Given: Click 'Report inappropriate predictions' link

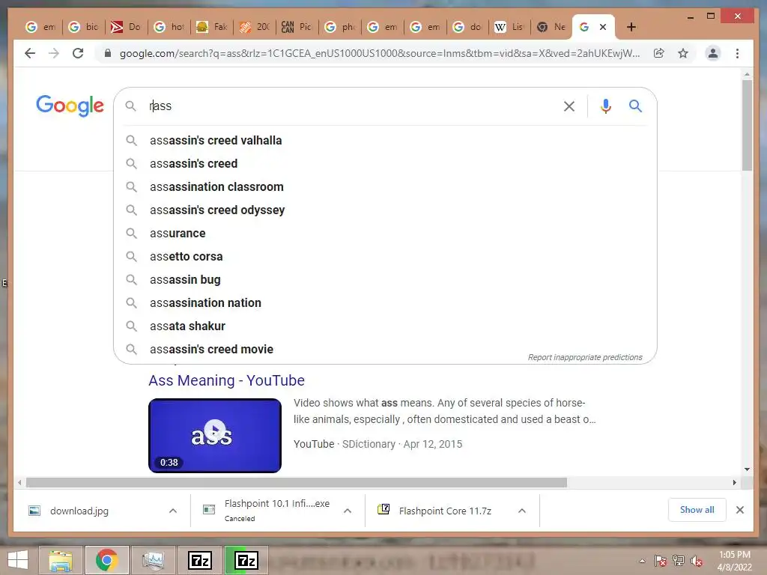Looking at the screenshot, I should coord(585,357).
